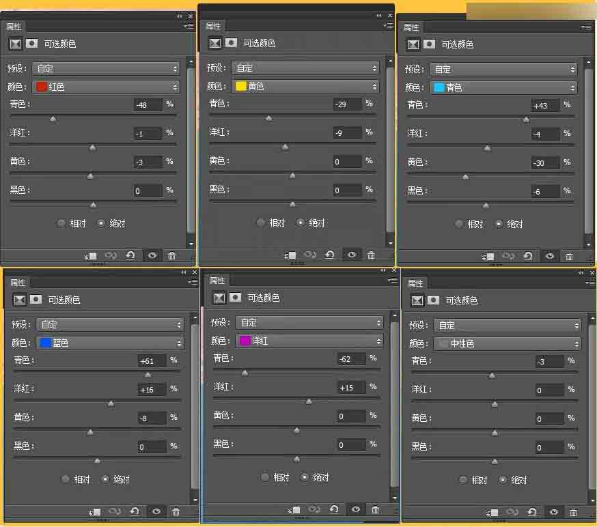597x527 pixels.
Task: Open panel flyout menu of the 黄色 panel
Action: pyautogui.click(x=389, y=25)
